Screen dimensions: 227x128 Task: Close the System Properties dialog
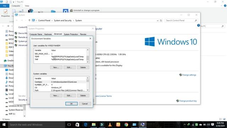[x=93, y=28]
